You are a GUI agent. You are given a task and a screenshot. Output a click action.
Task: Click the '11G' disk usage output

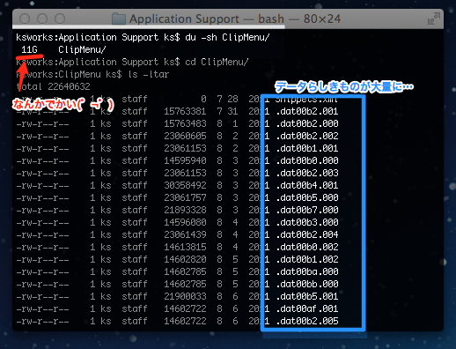[29, 49]
